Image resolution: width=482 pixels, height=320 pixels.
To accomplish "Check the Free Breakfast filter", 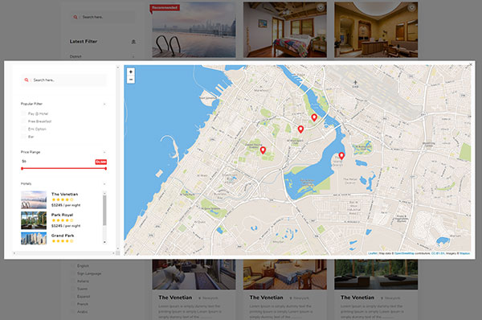I will click(23, 121).
